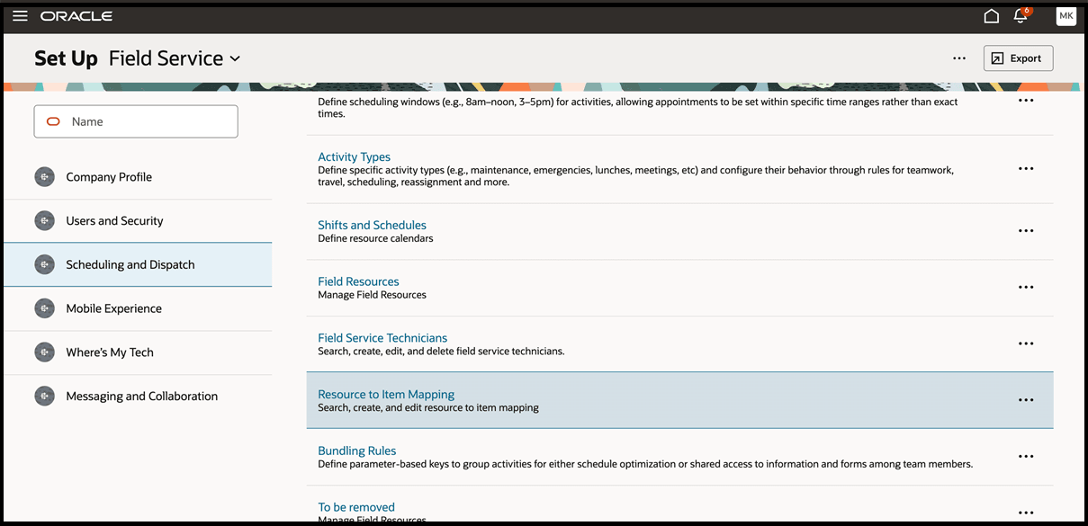This screenshot has height=526, width=1088.
Task: Open actions ellipsis for Shifts and Schedules
Action: coord(1025,231)
